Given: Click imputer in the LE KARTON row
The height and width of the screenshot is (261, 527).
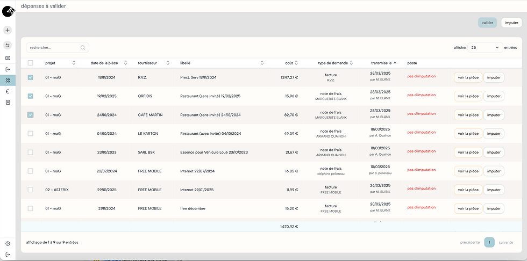Looking at the screenshot, I should [494, 134].
